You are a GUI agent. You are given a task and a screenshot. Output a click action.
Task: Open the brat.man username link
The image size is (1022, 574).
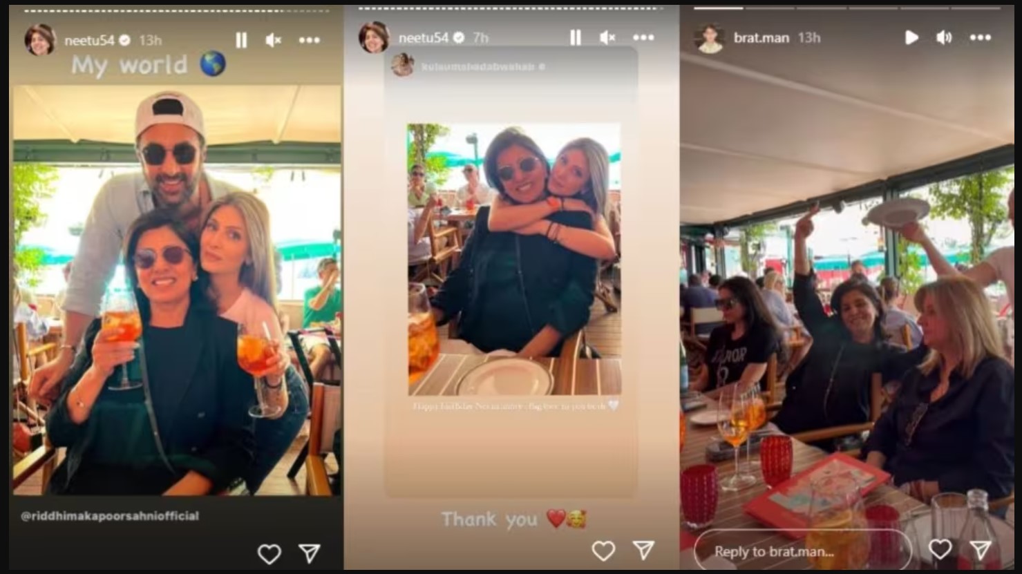(761, 37)
